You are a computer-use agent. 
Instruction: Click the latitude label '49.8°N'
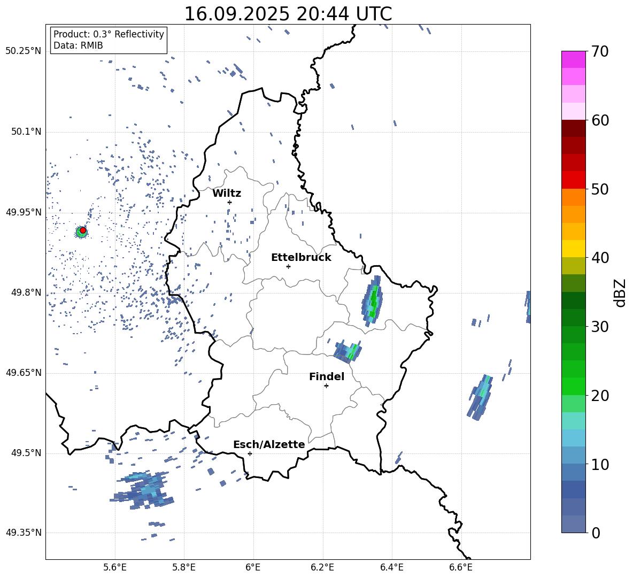[26, 292]
